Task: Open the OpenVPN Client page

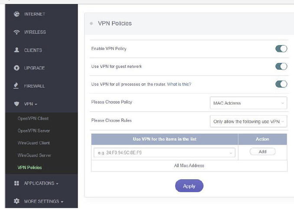Action: click(33, 118)
